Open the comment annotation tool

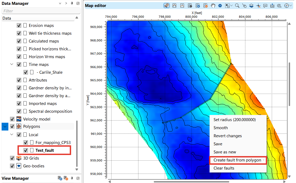265,6
